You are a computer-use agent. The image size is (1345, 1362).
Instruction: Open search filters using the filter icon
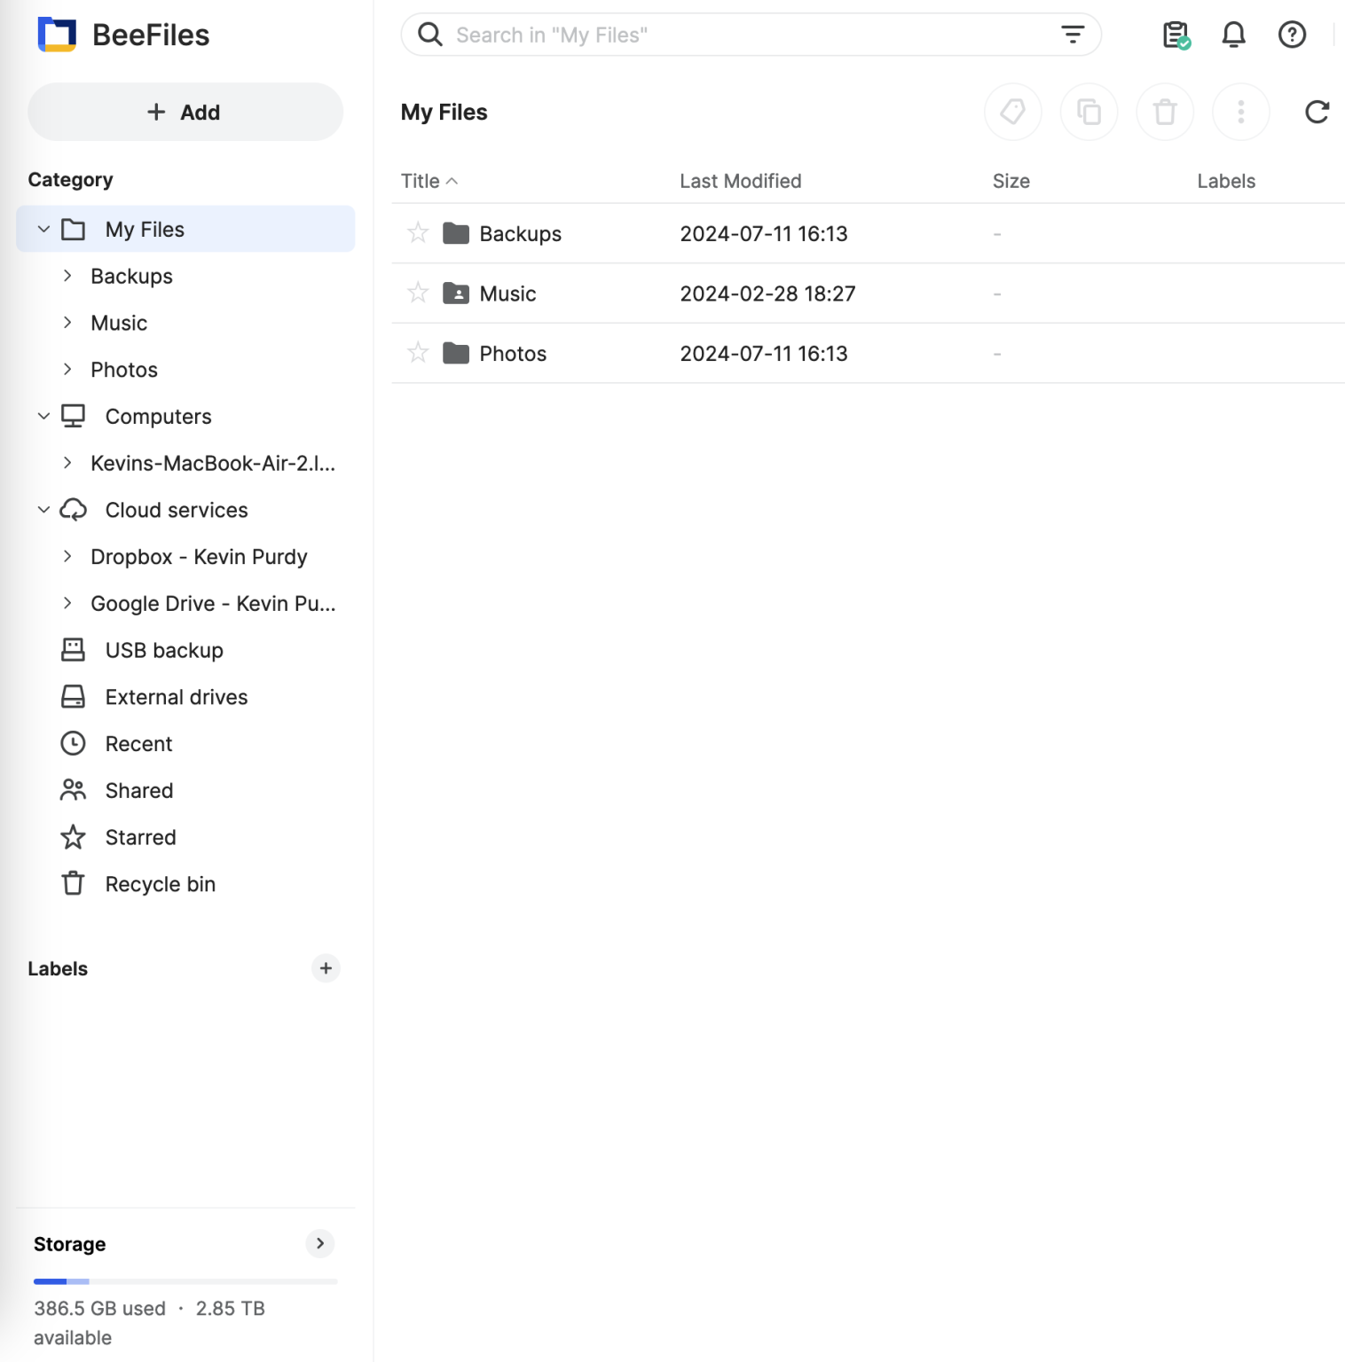coord(1073,35)
